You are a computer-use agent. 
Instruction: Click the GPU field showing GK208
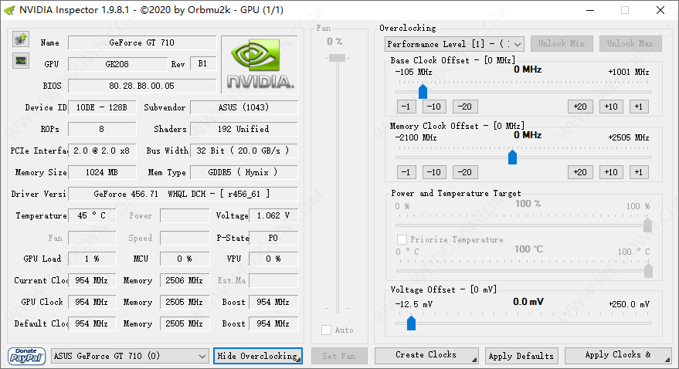point(117,64)
